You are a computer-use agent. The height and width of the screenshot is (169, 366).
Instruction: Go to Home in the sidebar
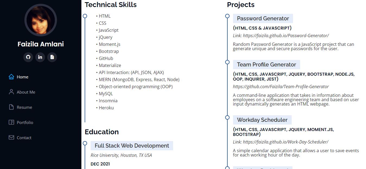[23, 77]
